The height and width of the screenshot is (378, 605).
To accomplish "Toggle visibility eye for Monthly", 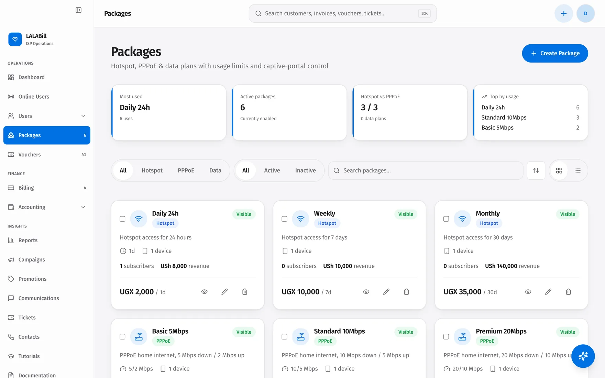I will (x=528, y=292).
